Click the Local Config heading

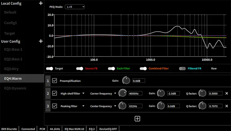click(11, 3)
